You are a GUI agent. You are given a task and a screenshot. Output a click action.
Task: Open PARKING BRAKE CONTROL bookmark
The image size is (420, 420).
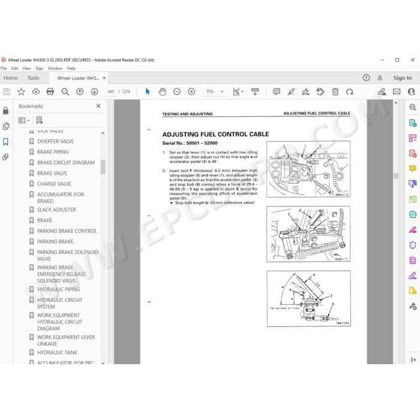67,231
